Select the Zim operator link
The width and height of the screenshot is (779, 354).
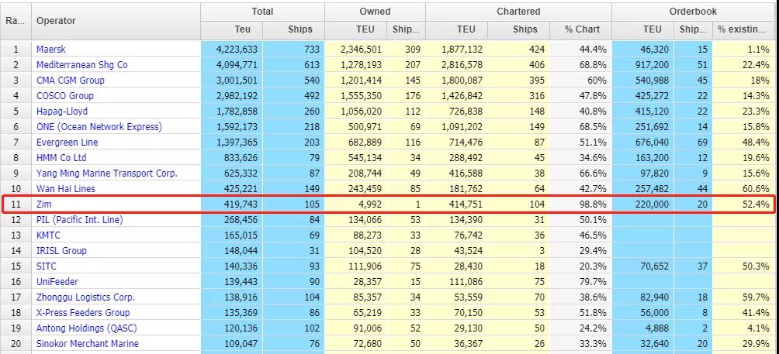pyautogui.click(x=44, y=204)
